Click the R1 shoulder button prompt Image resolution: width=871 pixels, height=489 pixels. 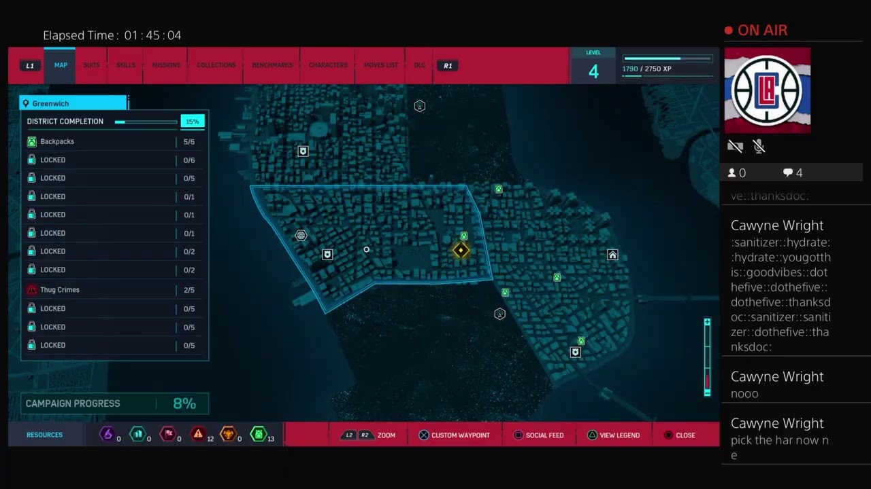pyautogui.click(x=448, y=66)
